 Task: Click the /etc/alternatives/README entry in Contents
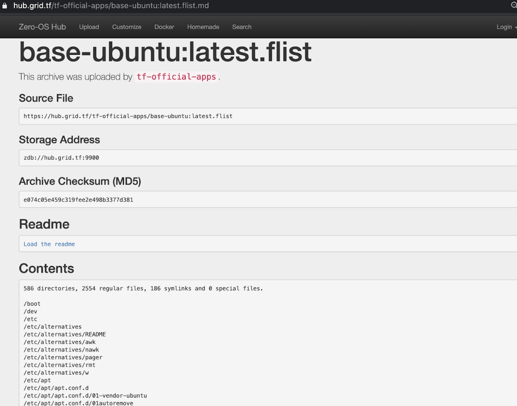pos(65,335)
